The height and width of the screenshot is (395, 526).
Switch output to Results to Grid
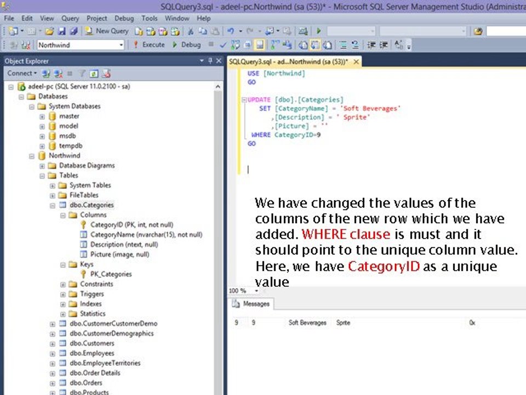315,44
